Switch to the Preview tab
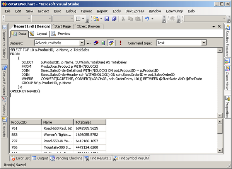 point(61,34)
